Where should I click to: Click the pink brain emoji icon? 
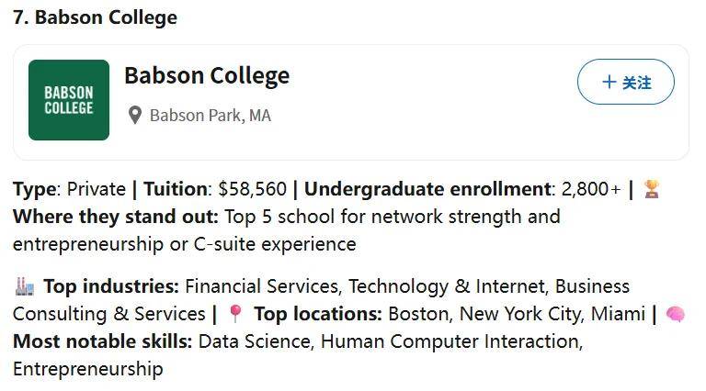click(x=675, y=314)
